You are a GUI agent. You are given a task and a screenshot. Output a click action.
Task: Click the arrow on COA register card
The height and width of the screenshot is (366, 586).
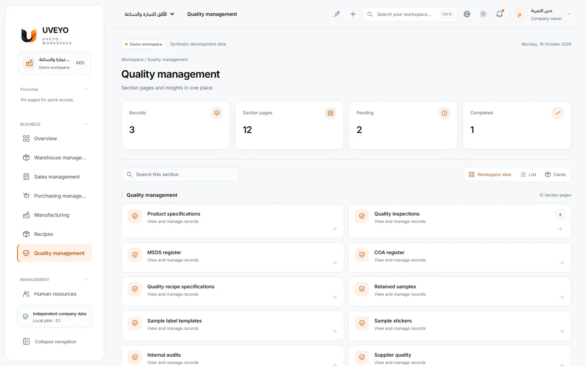click(x=562, y=263)
